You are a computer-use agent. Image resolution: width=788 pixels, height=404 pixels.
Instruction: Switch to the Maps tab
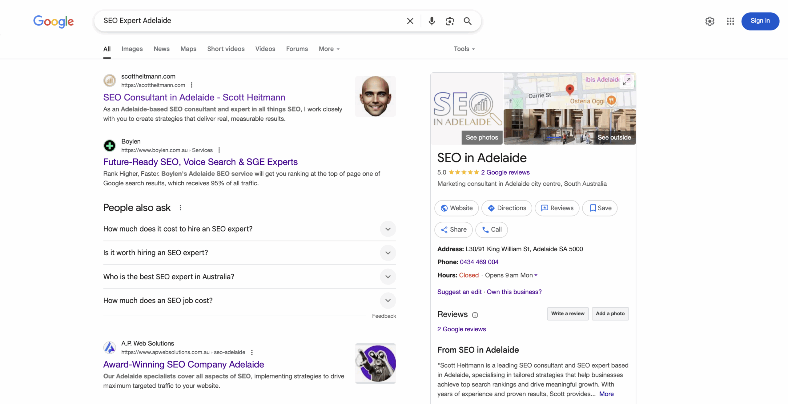click(x=188, y=49)
